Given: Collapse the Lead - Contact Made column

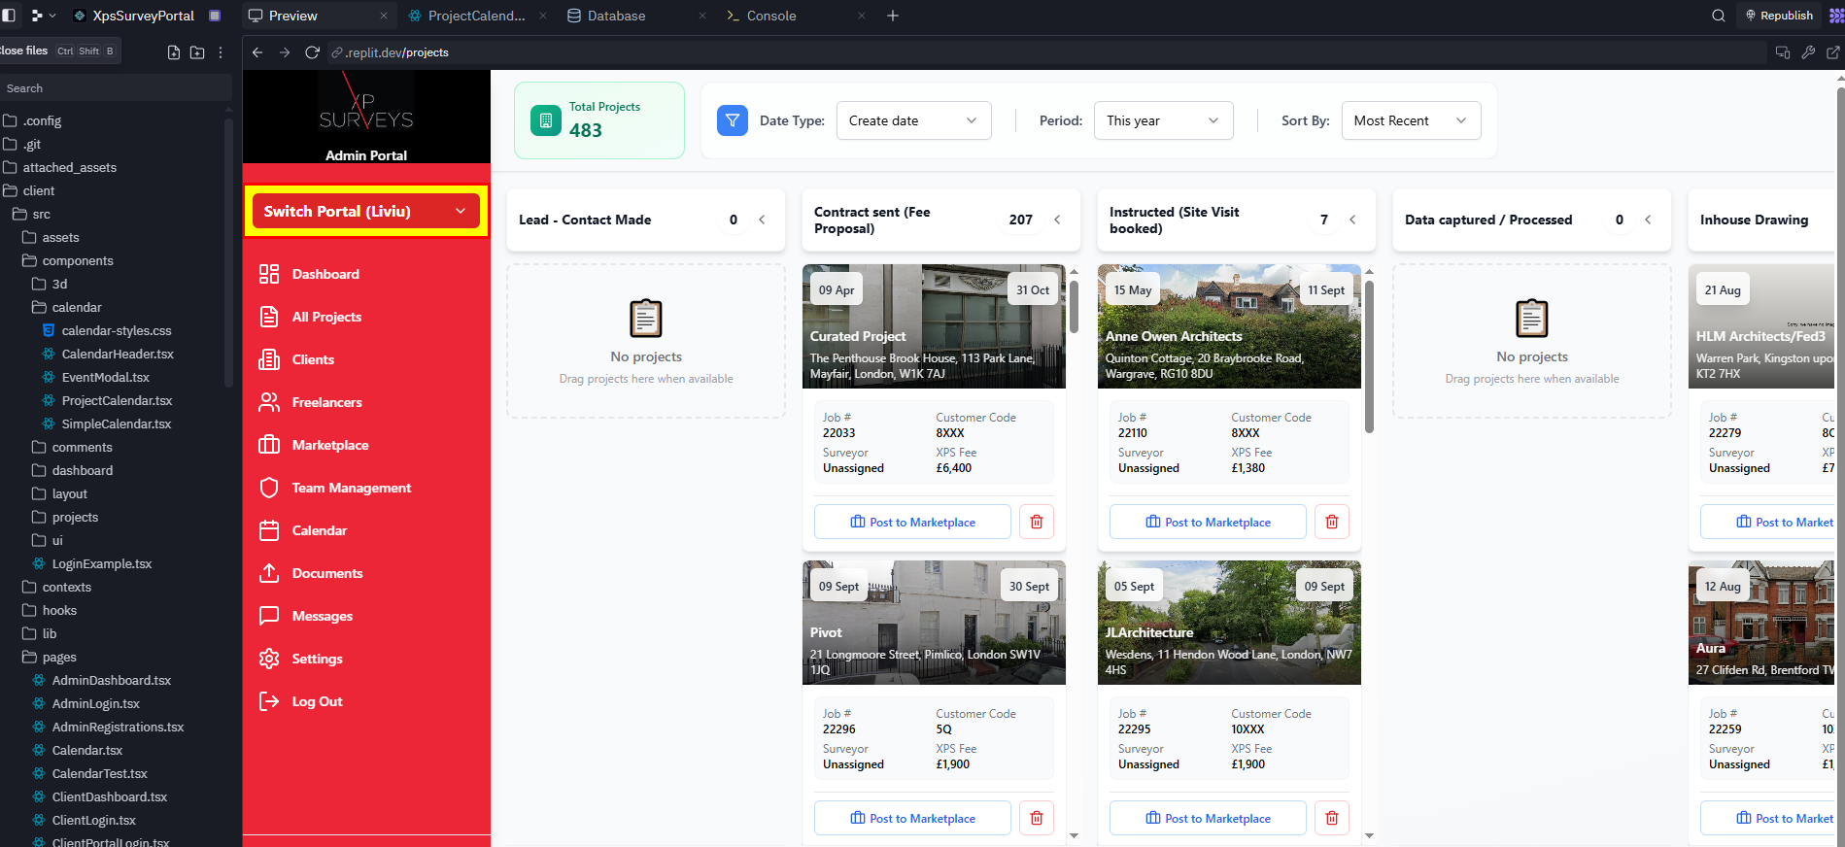Looking at the screenshot, I should point(762,220).
